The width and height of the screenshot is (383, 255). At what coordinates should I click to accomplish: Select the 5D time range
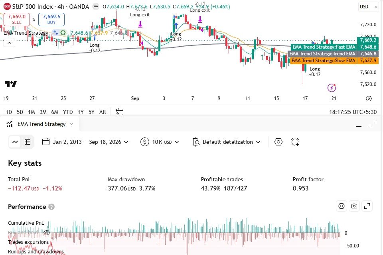click(x=20, y=112)
